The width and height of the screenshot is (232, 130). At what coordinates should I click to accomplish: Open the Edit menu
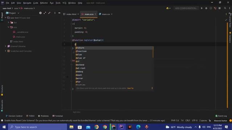coord(13,3)
